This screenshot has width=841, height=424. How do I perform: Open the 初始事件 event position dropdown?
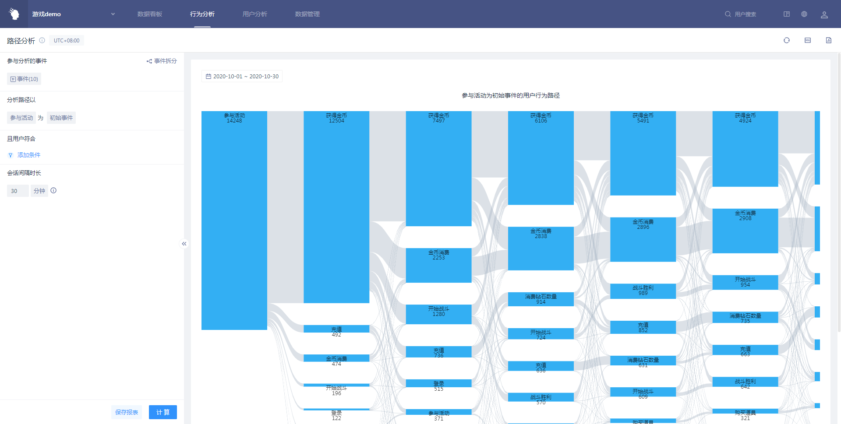point(61,118)
